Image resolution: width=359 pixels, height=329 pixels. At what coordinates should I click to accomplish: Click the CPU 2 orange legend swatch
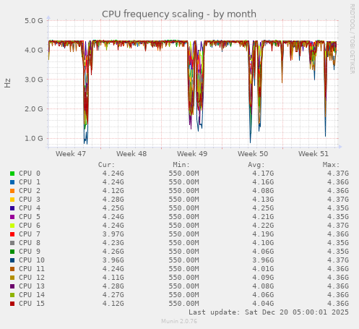(12, 191)
